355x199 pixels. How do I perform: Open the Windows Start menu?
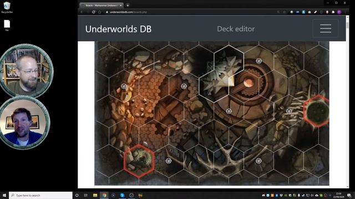click(4, 195)
